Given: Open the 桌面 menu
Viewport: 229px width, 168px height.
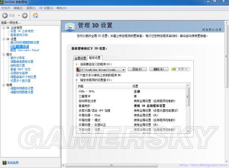Looking at the screenshot, I should 31,8.
